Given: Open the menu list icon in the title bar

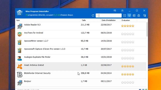Looking at the screenshot, I should coord(122,10).
